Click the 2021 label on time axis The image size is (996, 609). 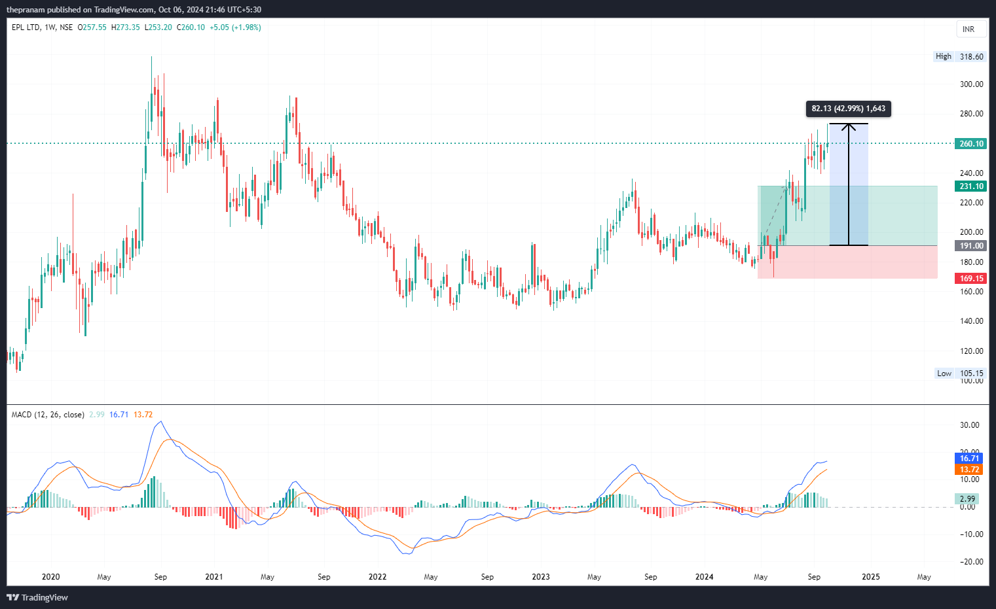coord(214,577)
